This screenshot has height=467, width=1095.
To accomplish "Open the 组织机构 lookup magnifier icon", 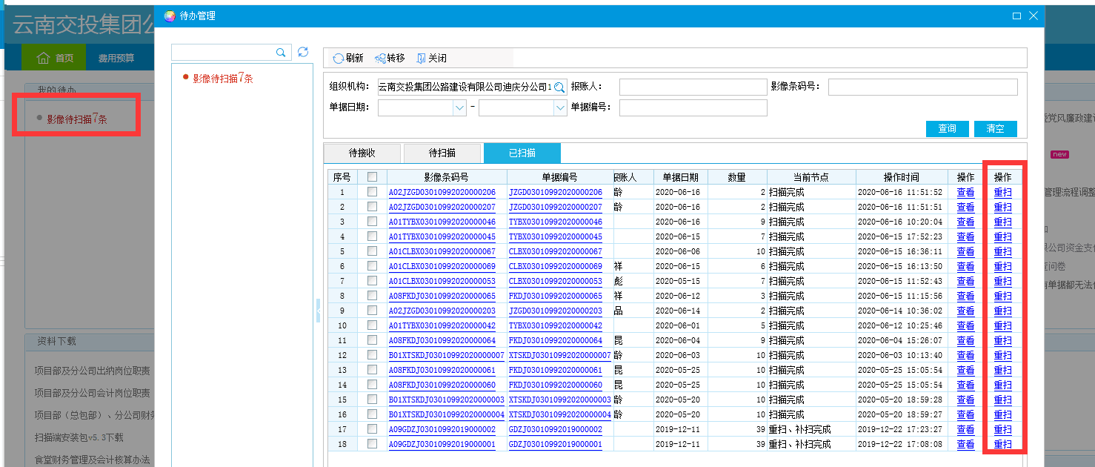I will click(x=560, y=87).
